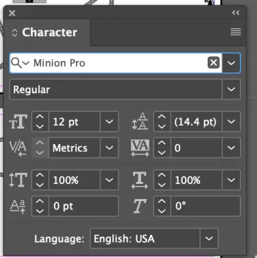Click the baseline shift 0 pt field
This screenshot has width=257, height=258.
click(x=84, y=206)
